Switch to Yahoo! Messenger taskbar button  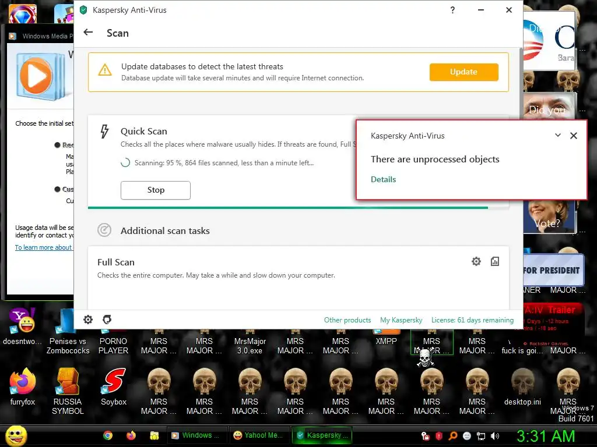coord(258,435)
